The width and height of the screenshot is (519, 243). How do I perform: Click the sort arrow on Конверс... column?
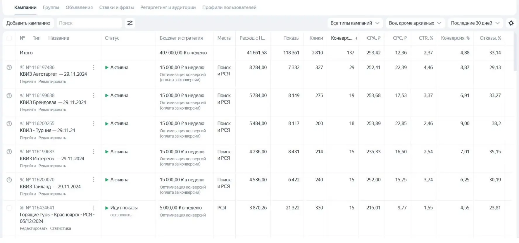tap(356, 38)
